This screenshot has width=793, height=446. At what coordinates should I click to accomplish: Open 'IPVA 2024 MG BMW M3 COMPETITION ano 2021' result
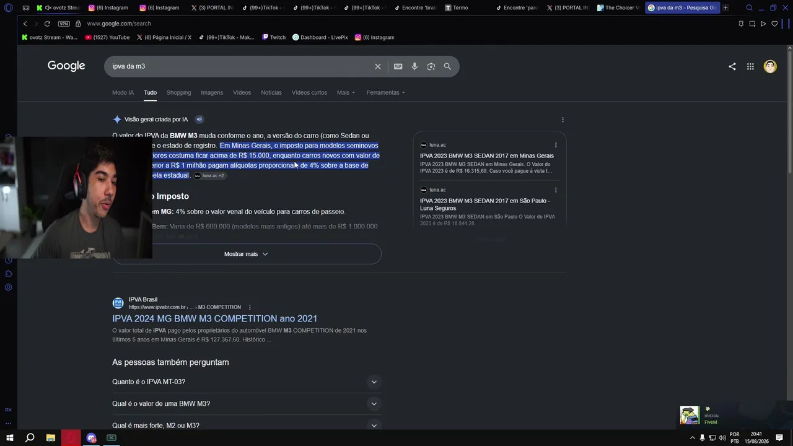click(x=214, y=319)
